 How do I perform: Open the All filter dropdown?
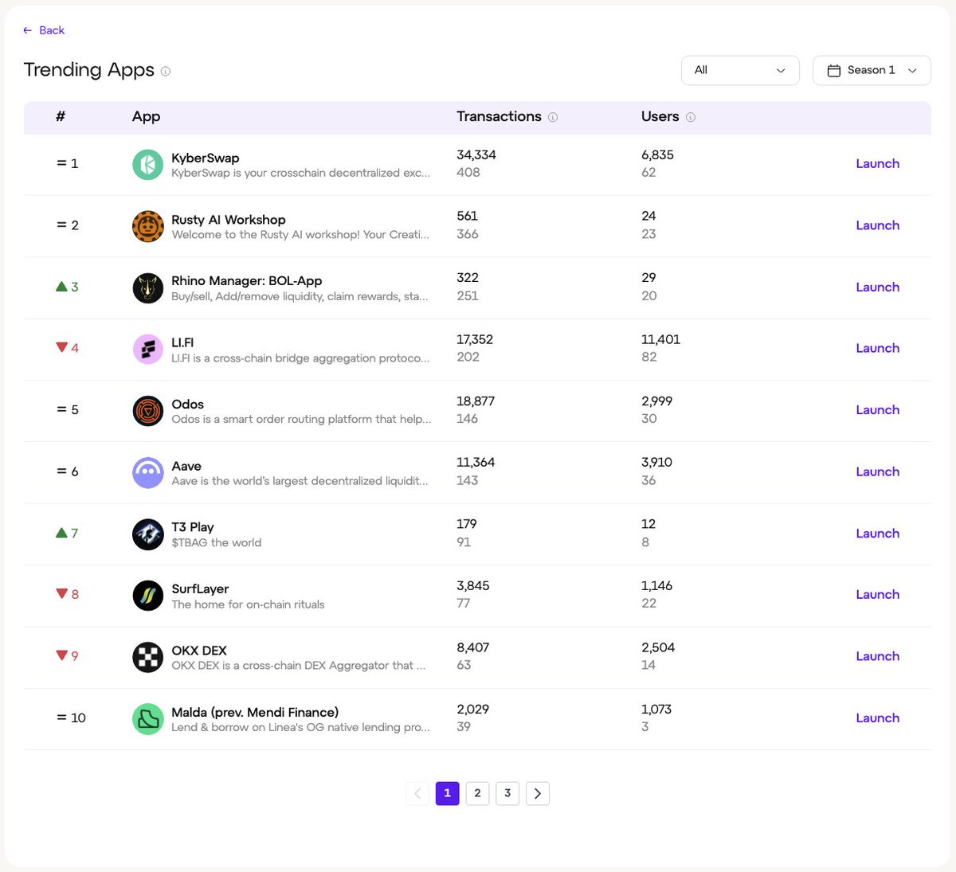[739, 70]
